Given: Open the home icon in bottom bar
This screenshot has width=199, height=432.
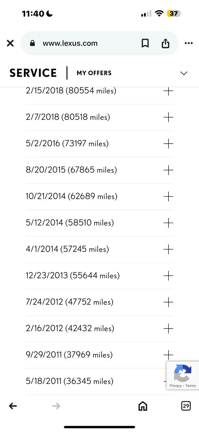Looking at the screenshot, I should coord(143,406).
